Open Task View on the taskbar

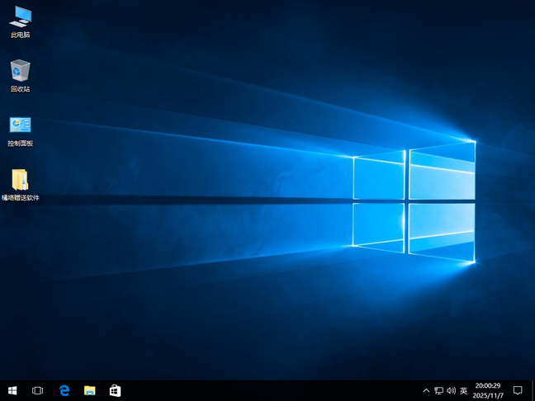coord(37,390)
